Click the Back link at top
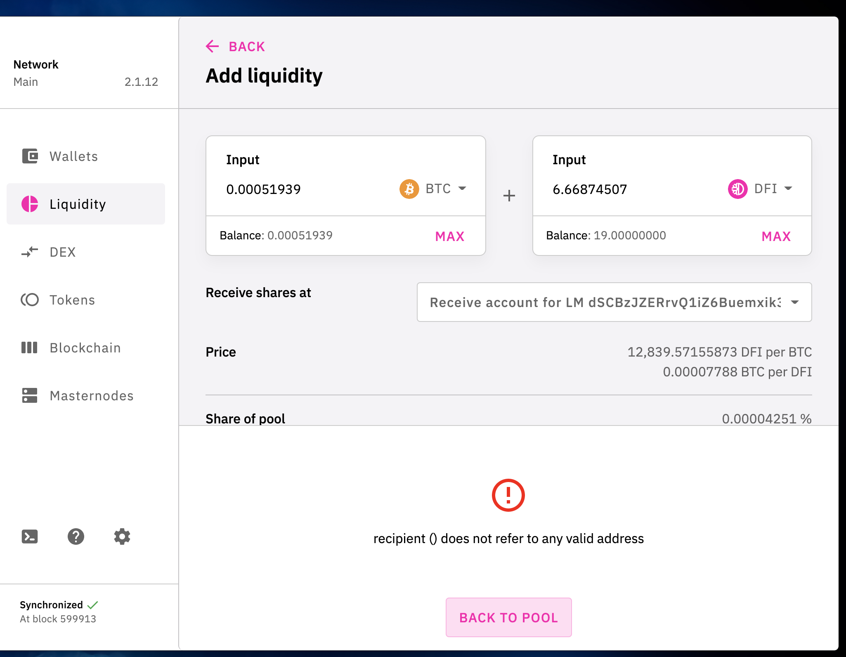 (236, 46)
